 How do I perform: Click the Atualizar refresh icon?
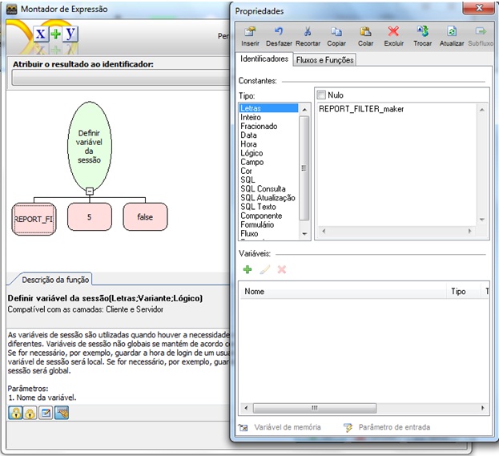pyautogui.click(x=452, y=31)
